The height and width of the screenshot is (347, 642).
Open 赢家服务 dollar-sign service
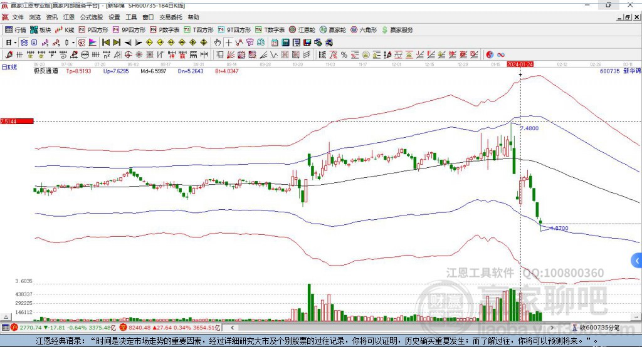pos(397,30)
